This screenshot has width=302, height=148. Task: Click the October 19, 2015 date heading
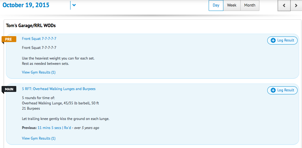[26, 5]
